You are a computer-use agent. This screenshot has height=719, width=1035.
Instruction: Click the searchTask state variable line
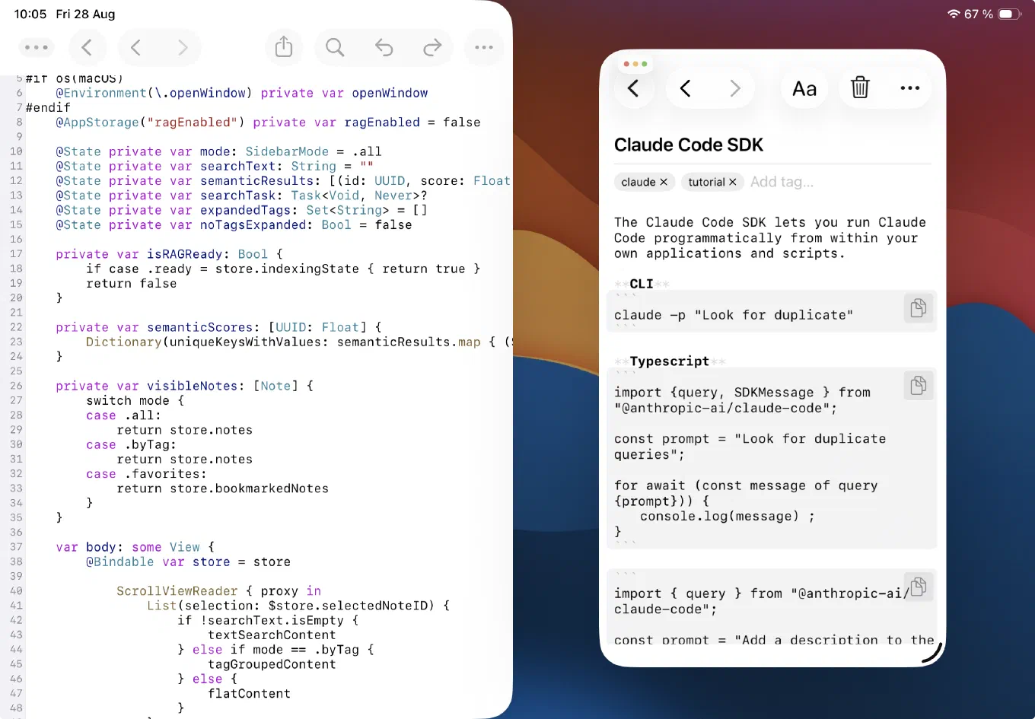(x=241, y=196)
